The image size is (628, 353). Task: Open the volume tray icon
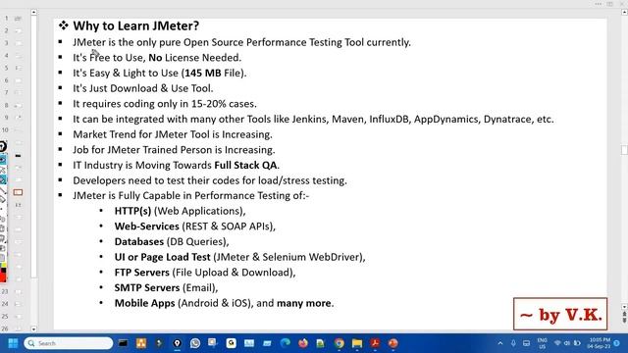point(567,343)
